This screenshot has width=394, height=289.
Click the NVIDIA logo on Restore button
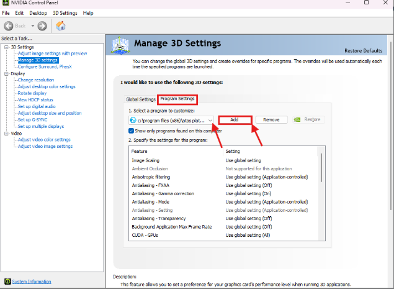(297, 119)
